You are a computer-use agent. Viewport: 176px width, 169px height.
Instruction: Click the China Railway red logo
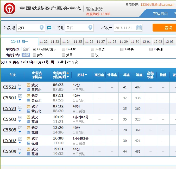9,8
